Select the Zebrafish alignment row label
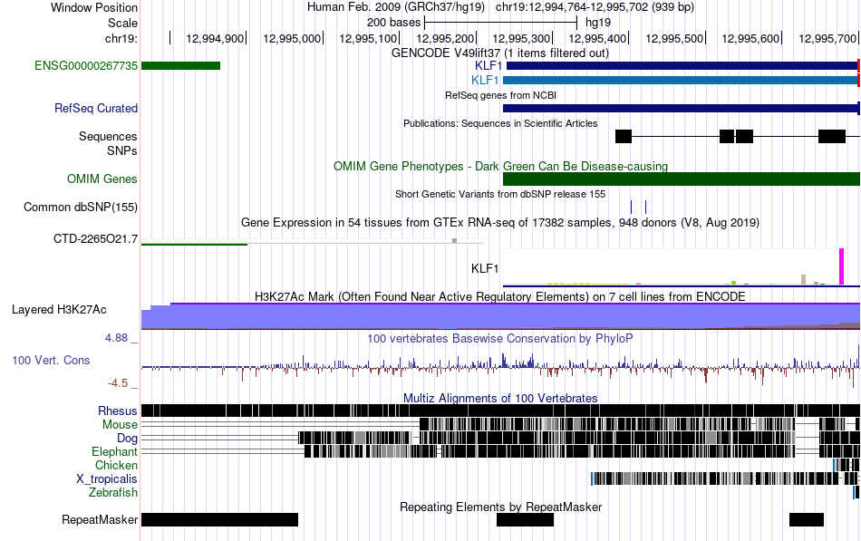 point(113,493)
